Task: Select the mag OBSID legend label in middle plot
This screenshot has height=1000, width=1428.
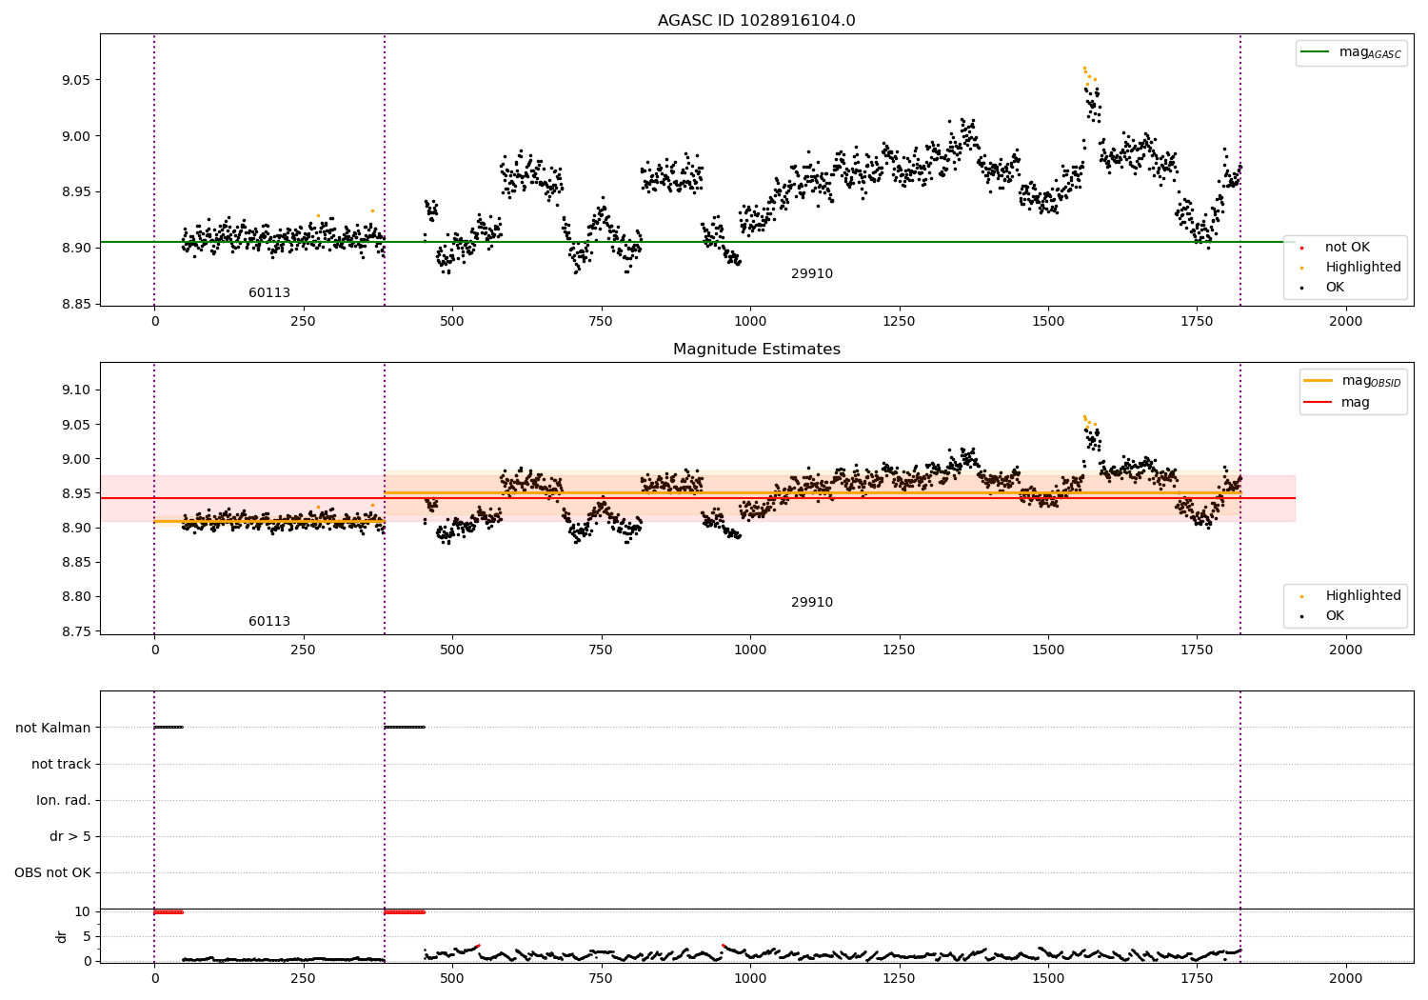Action: (1371, 381)
